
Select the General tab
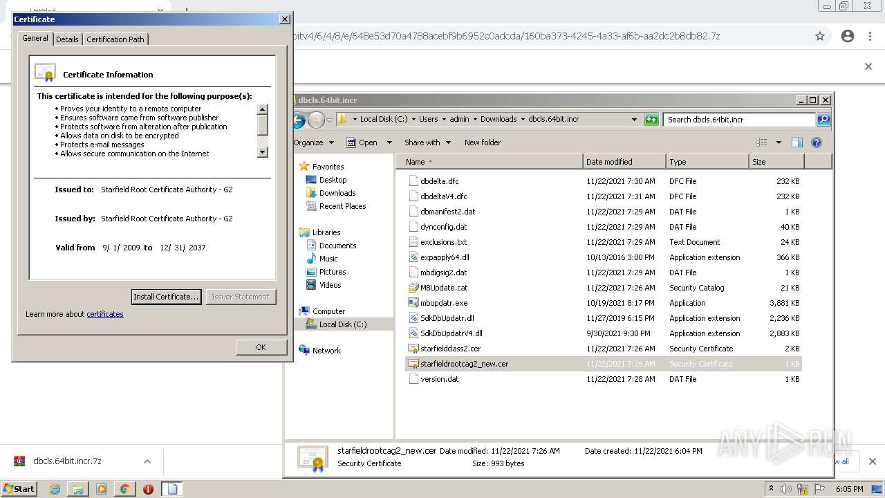[x=35, y=38]
